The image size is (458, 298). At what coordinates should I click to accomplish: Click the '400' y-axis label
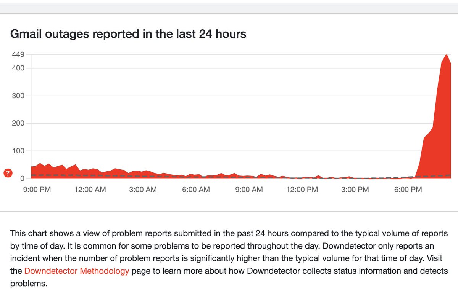pyautogui.click(x=19, y=68)
